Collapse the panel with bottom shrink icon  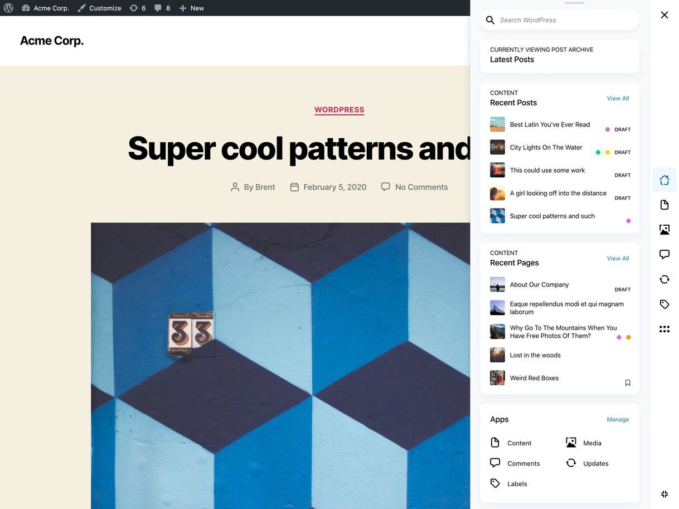pyautogui.click(x=664, y=494)
